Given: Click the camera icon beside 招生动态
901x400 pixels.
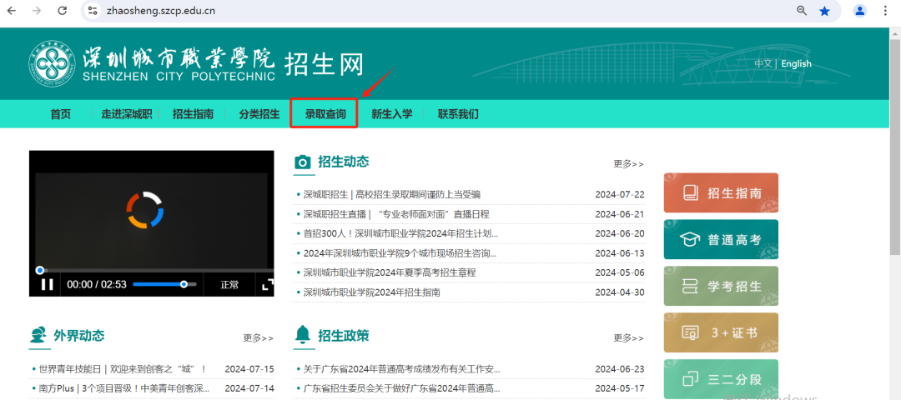Looking at the screenshot, I should 303,162.
